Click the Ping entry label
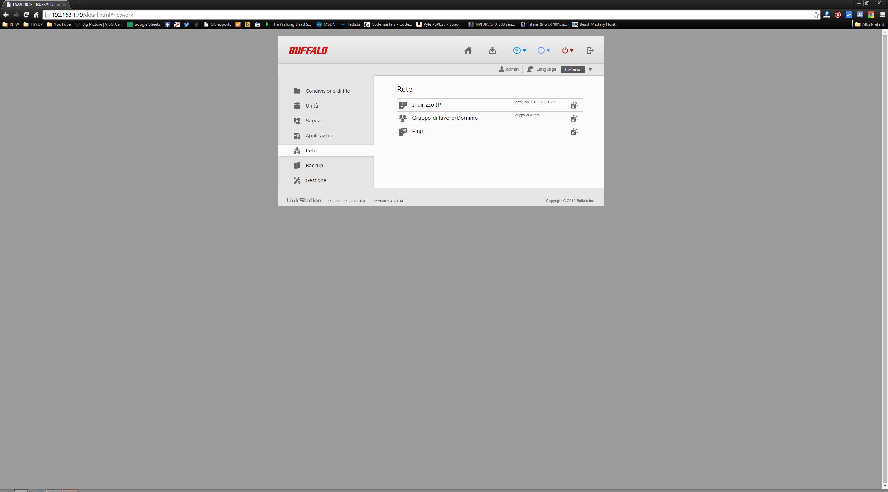The image size is (888, 492). coord(417,131)
